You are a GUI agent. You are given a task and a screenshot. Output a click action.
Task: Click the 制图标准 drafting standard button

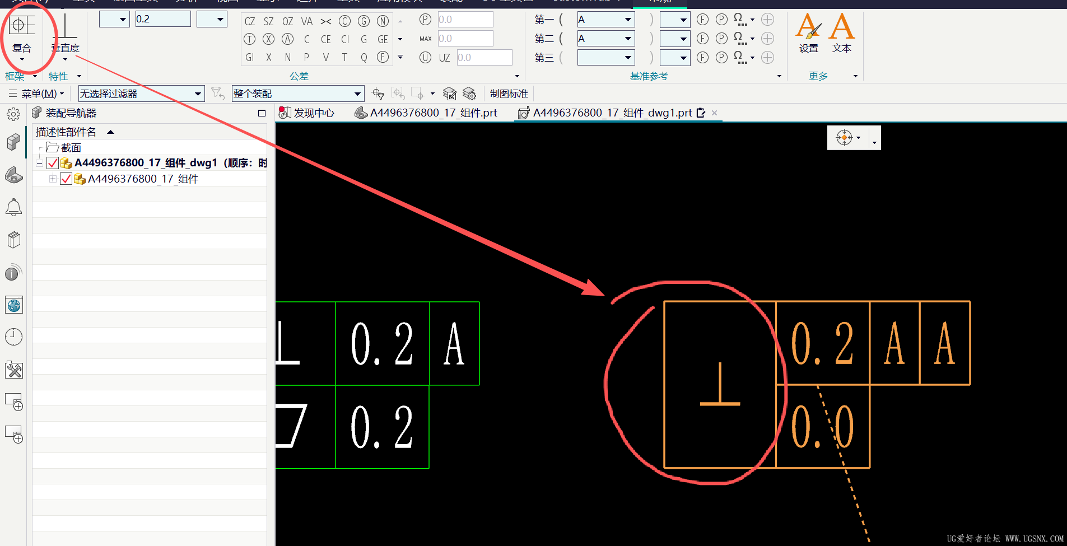(509, 94)
